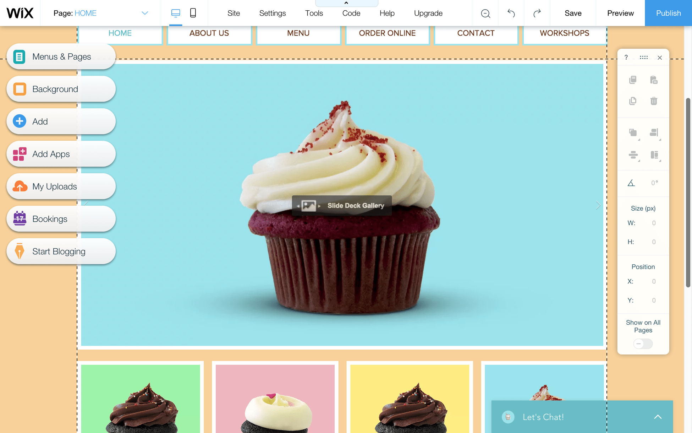The image size is (692, 433).
Task: Click the Y position field
Action: 654,300
